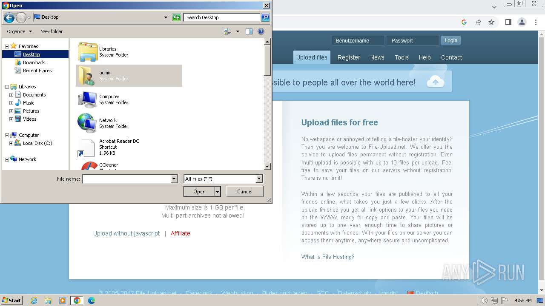Open Chrome profile avatar icon
This screenshot has width=545, height=306.
coord(522,22)
